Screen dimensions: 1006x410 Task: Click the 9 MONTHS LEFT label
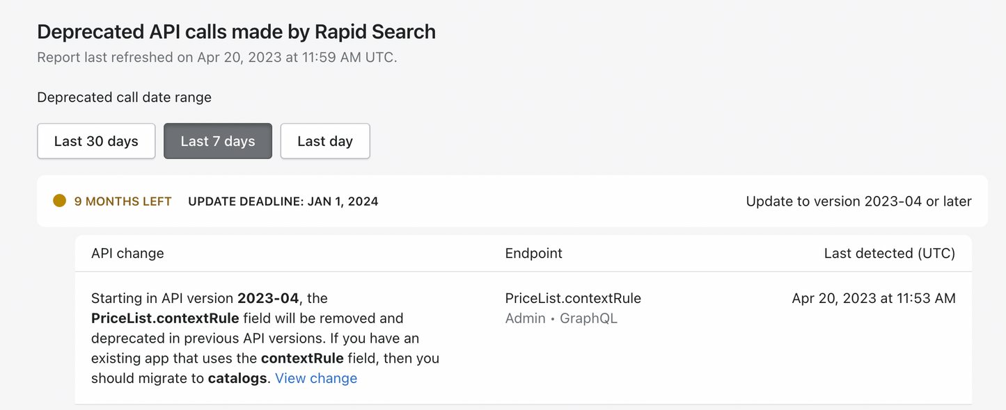coord(123,202)
